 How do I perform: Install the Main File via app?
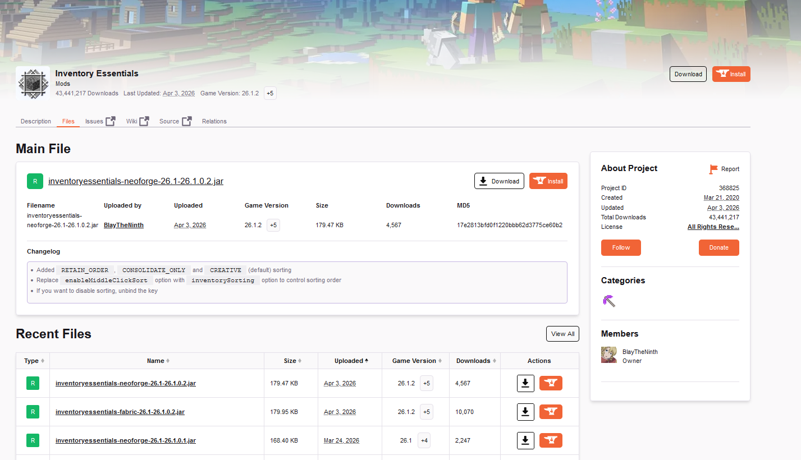[548, 181]
